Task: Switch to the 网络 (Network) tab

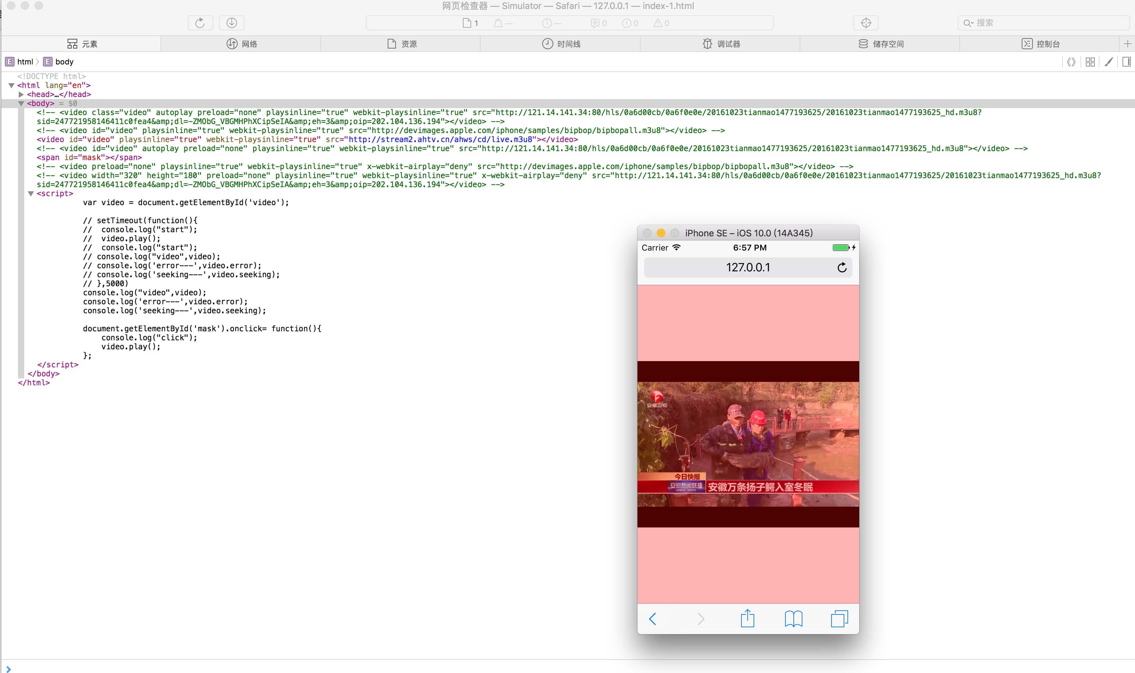Action: click(x=241, y=44)
